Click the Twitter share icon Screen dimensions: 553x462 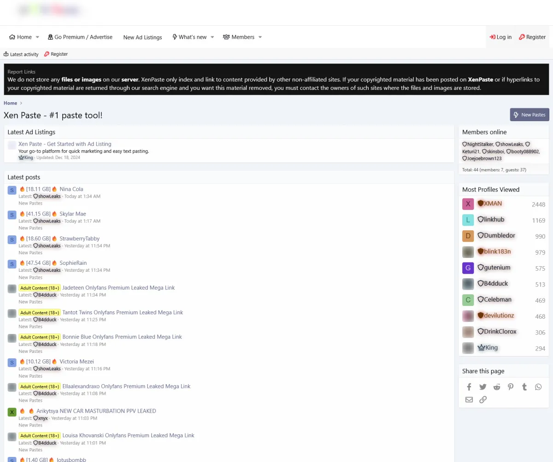(x=483, y=387)
